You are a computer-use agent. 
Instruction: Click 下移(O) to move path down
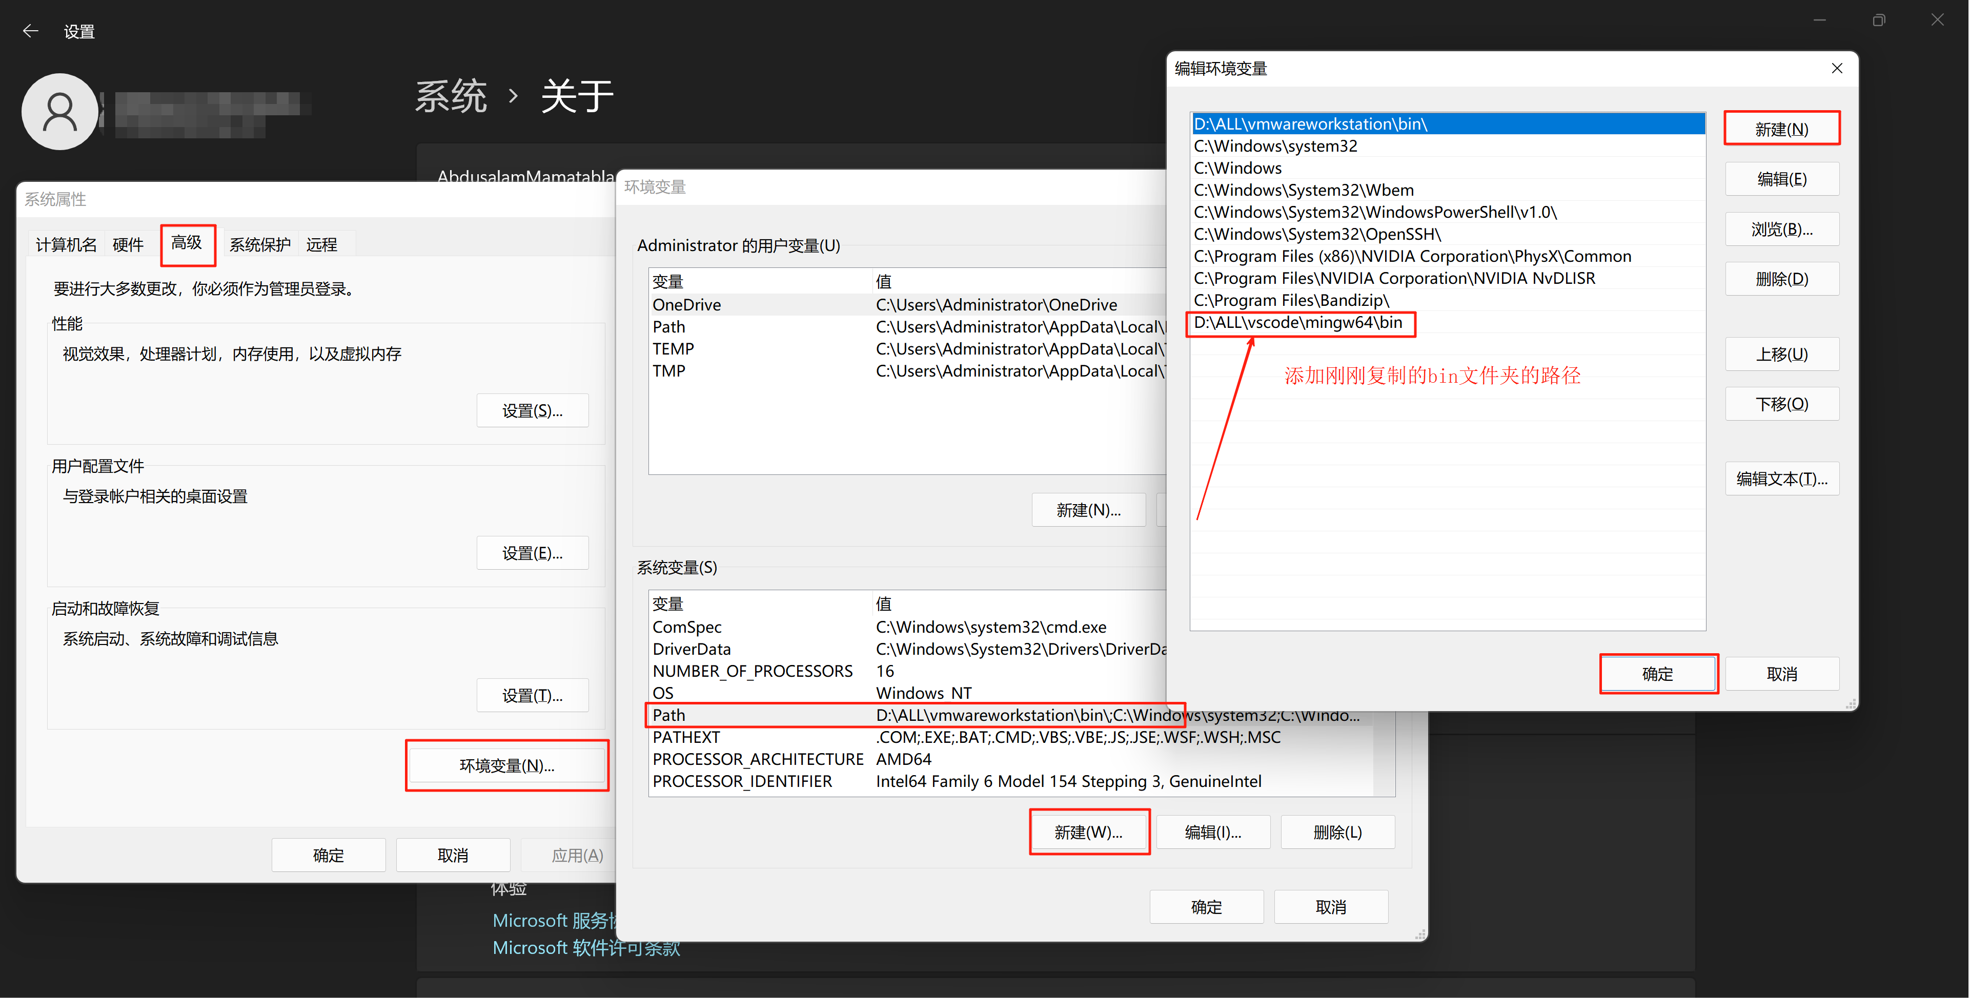click(1782, 404)
